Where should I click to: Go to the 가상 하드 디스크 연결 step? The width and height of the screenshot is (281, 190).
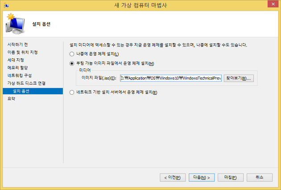tap(26, 83)
